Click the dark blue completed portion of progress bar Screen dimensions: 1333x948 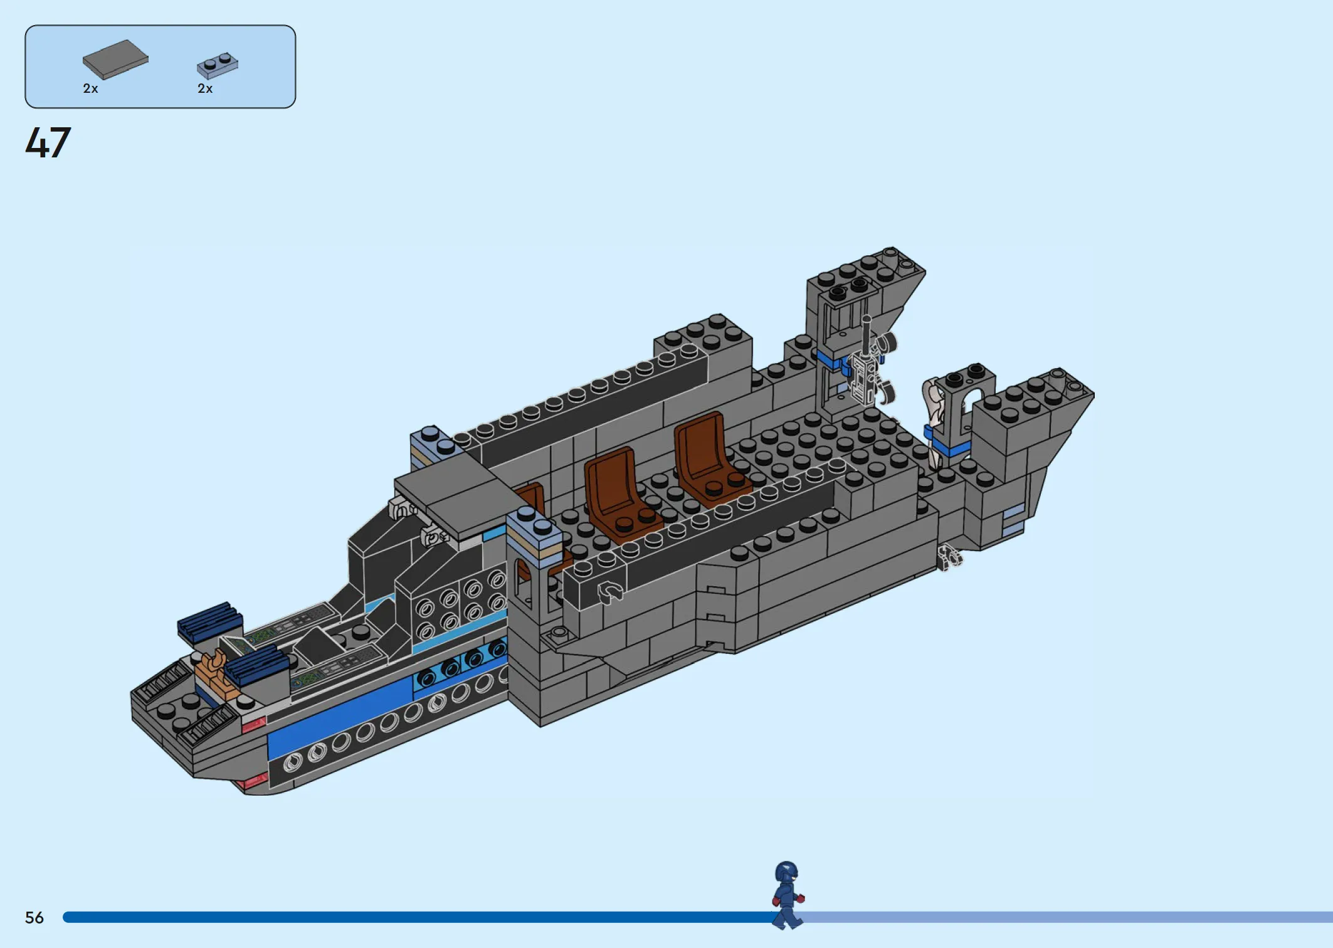click(x=420, y=917)
